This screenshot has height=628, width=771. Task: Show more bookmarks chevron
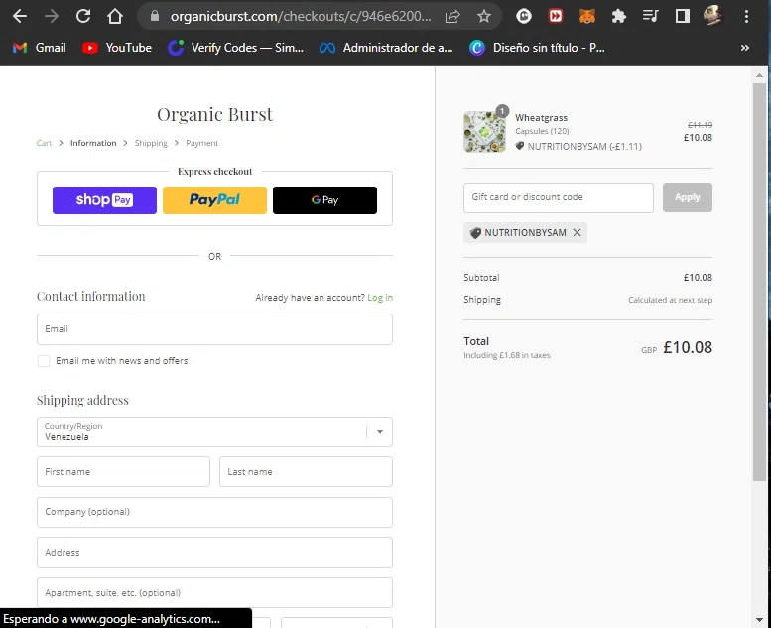point(745,48)
